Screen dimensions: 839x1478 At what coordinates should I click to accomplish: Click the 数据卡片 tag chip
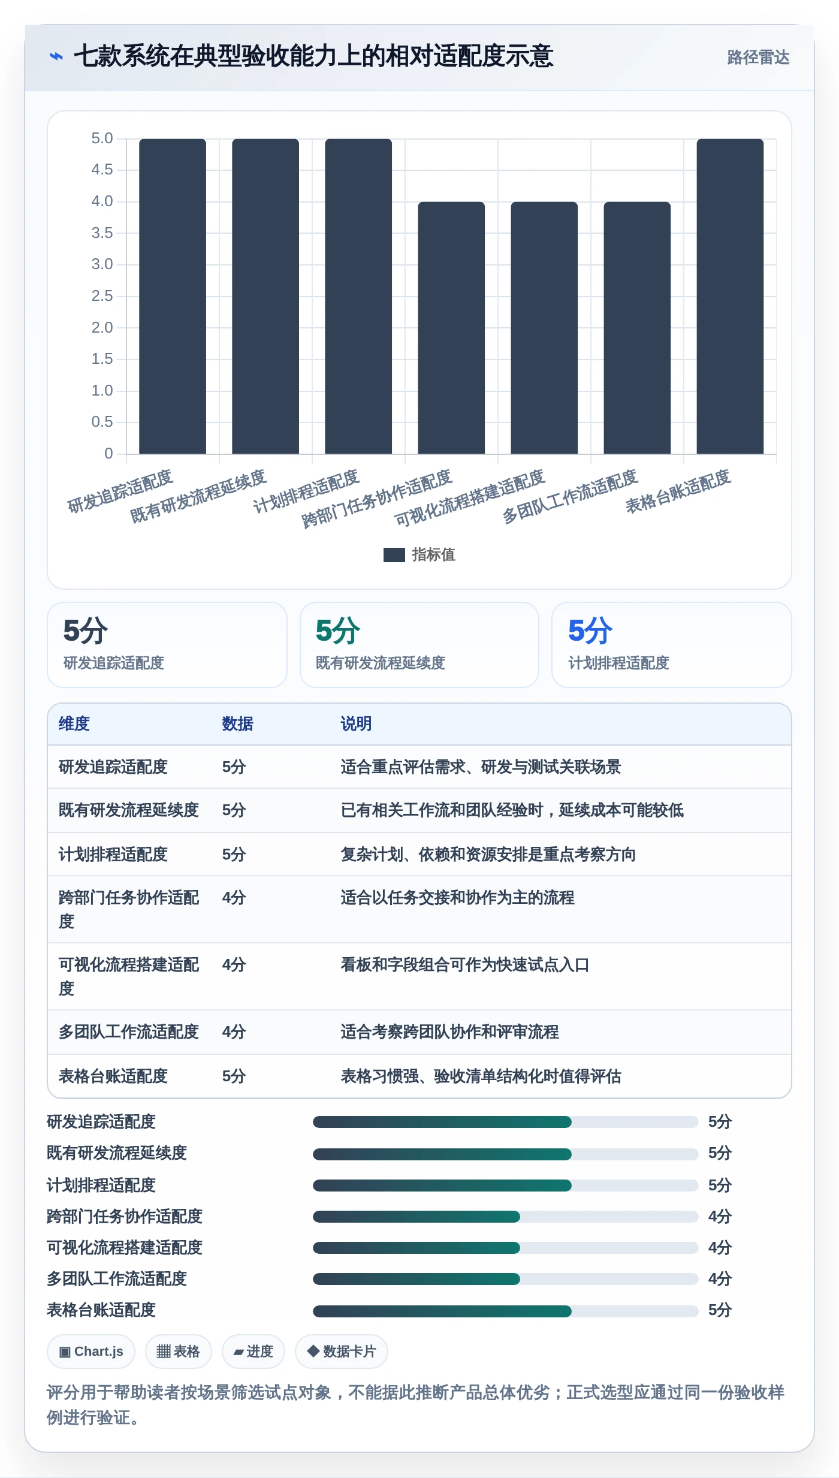click(x=342, y=1352)
